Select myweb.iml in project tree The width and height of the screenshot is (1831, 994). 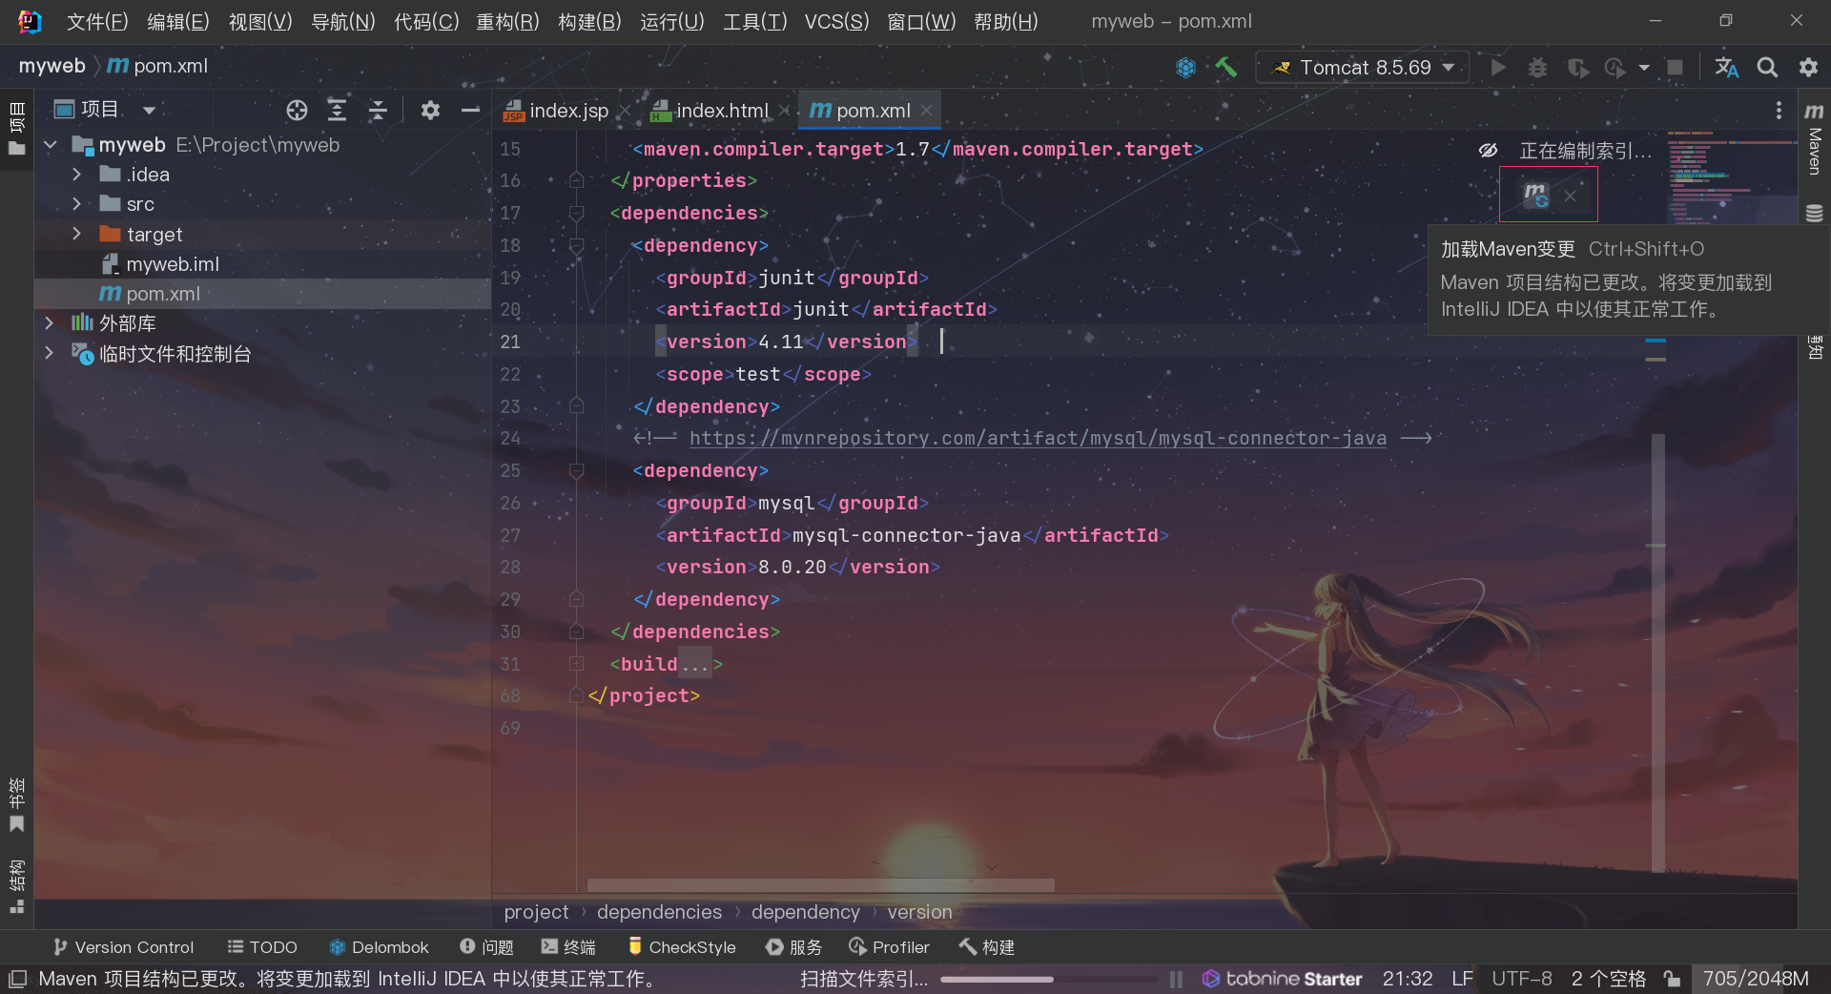coord(172,264)
